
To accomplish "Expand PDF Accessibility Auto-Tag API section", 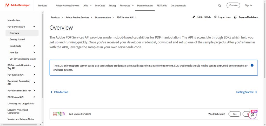I will (34, 67).
